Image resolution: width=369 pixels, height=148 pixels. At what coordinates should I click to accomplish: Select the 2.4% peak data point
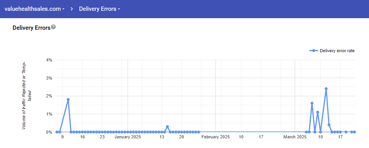(326, 88)
